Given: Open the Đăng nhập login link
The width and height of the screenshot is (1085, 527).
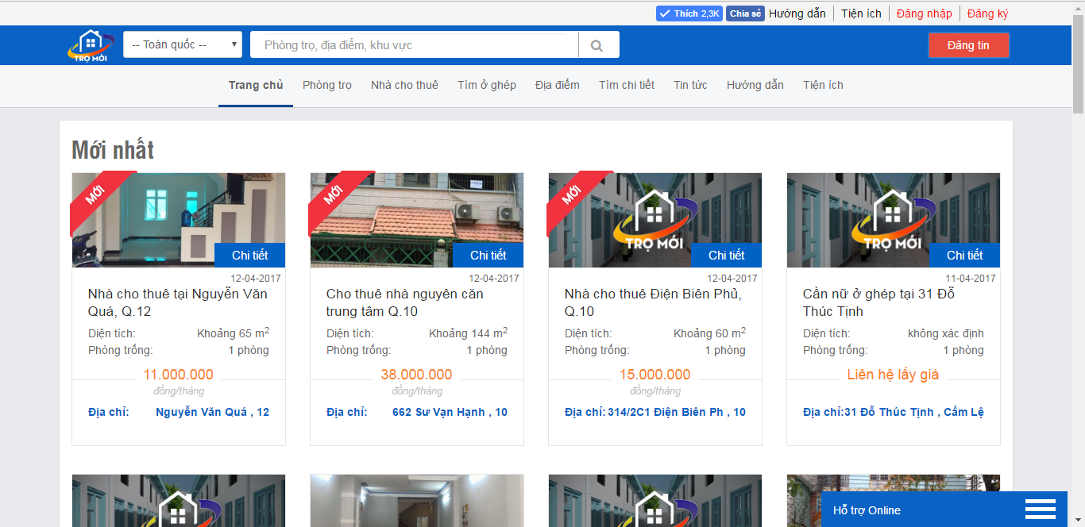Looking at the screenshot, I should 924,13.
